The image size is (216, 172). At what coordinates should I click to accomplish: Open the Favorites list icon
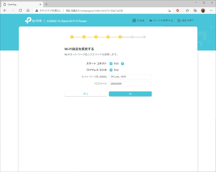[x=187, y=10]
